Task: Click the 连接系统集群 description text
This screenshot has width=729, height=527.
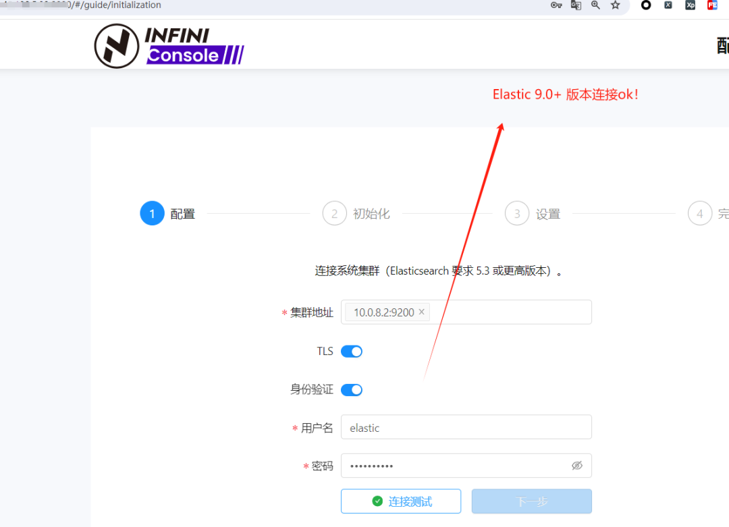Action: 438,271
